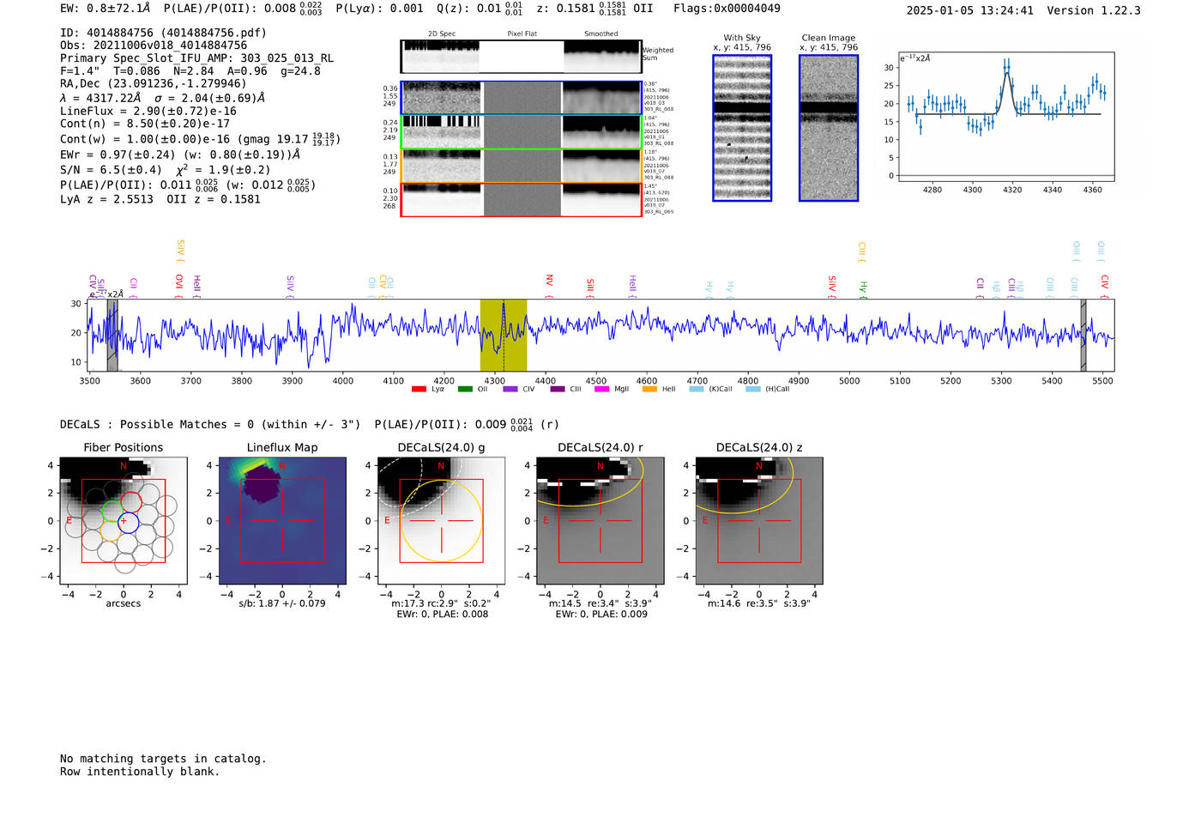Click the ID: 4014884756 line

163,33
